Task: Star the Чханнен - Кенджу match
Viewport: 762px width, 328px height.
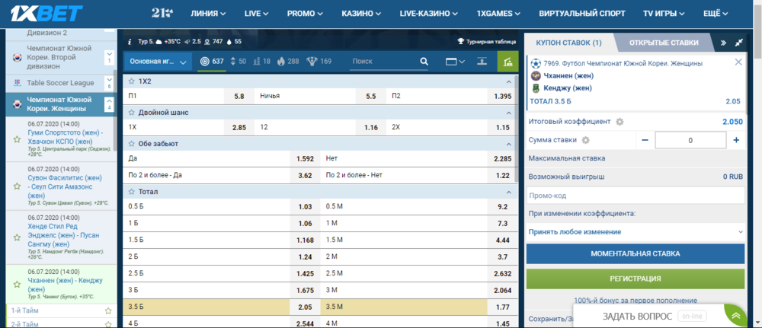Action: (17, 285)
